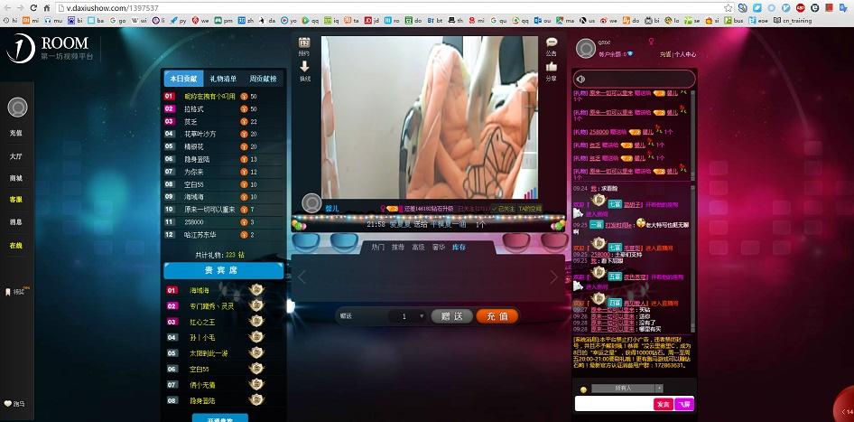Image resolution: width=854 pixels, height=422 pixels.
Task: Click the red 发言 send message button
Action: click(664, 404)
